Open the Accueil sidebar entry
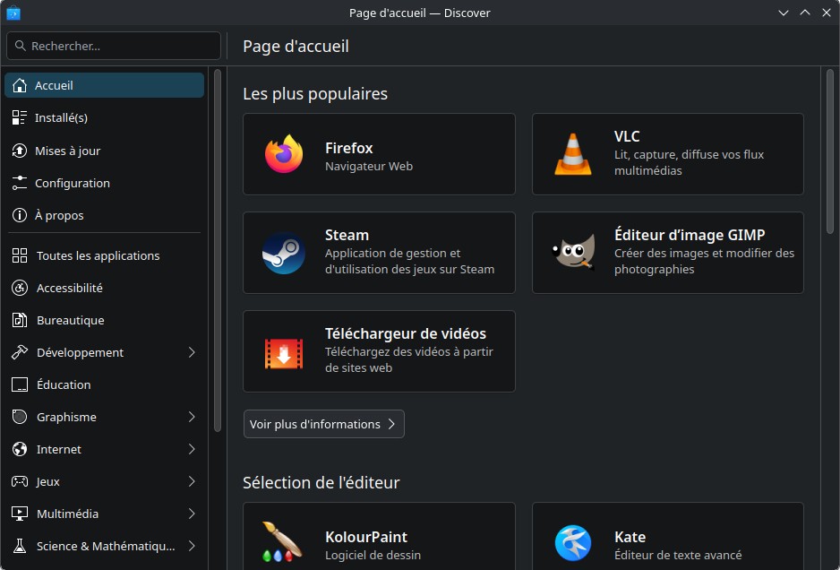Image resolution: width=840 pixels, height=570 pixels. coord(104,85)
